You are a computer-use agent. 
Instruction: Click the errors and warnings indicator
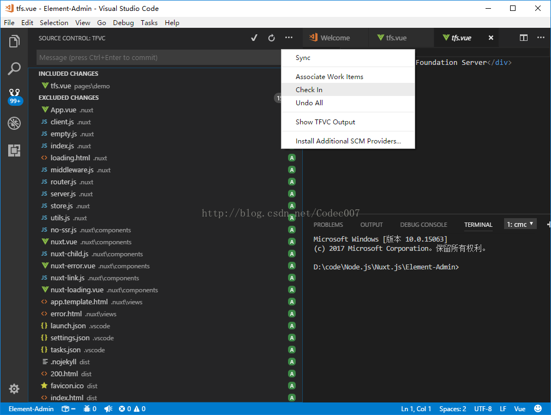[132, 408]
